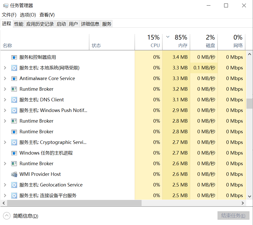This screenshot has width=253, height=225.
Task: Expand the Antimalware Core Service group
Action: [5, 79]
